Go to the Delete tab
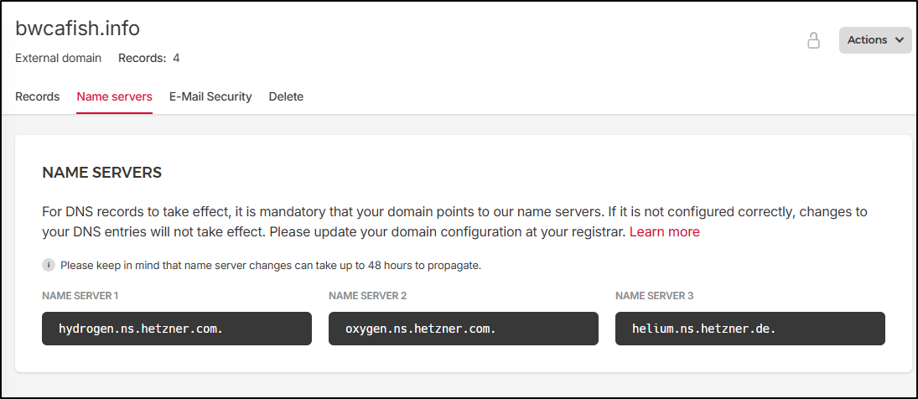Image resolution: width=918 pixels, height=399 pixels. [x=286, y=96]
